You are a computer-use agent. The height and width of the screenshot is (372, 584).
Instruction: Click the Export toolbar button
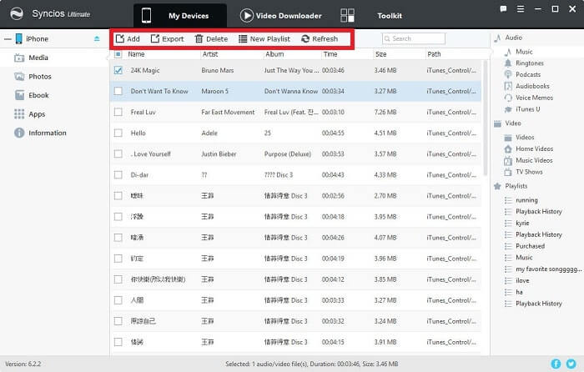[167, 38]
